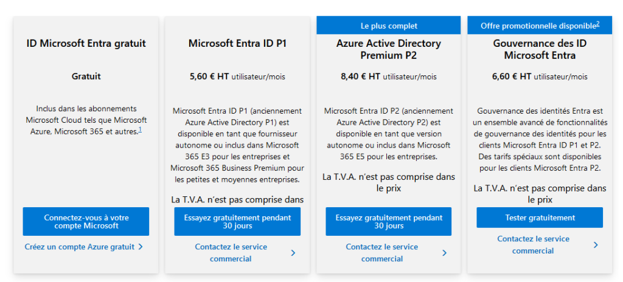Viewport: 623px width, 282px height.
Task: Click ID Microsoft Entra gratuit heading
Action: click(x=86, y=43)
